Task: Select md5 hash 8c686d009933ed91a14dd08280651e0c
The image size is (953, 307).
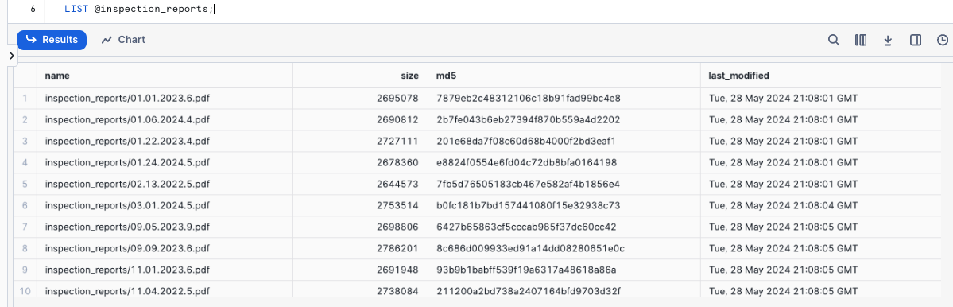Action: pyautogui.click(x=564, y=248)
